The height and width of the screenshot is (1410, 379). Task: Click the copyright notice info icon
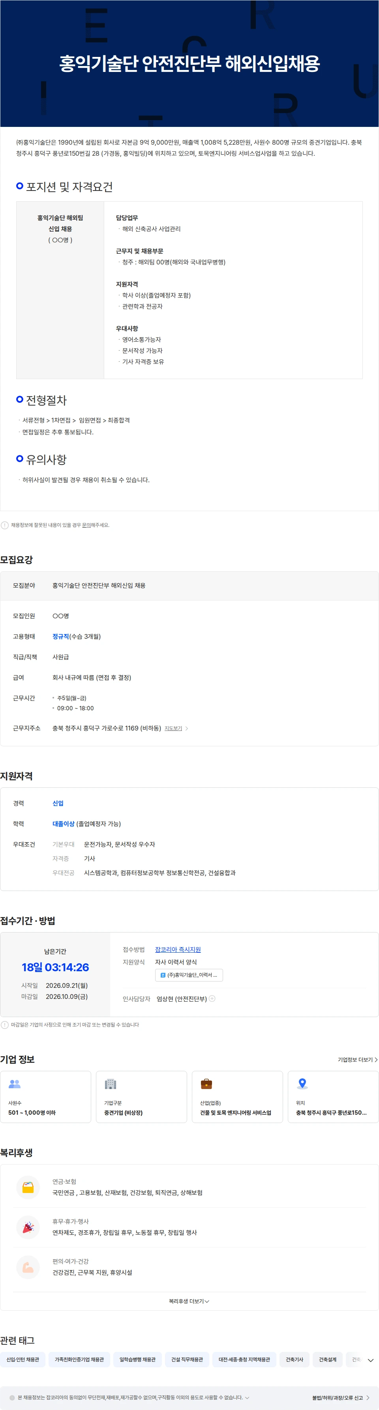(12, 1397)
